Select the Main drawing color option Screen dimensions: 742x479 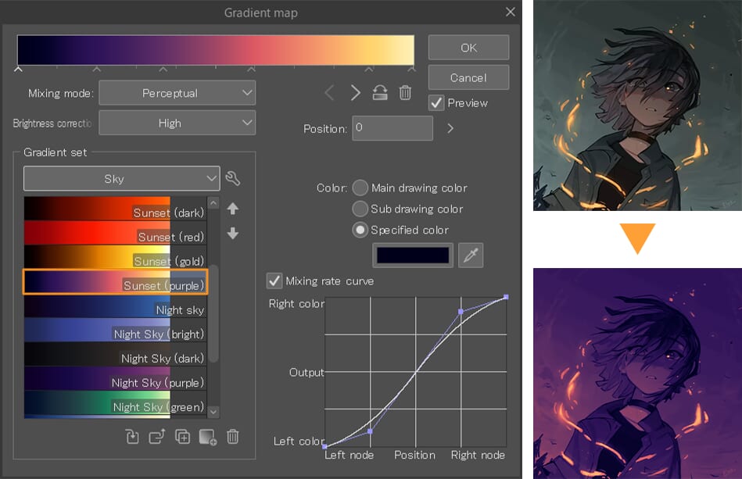point(360,188)
